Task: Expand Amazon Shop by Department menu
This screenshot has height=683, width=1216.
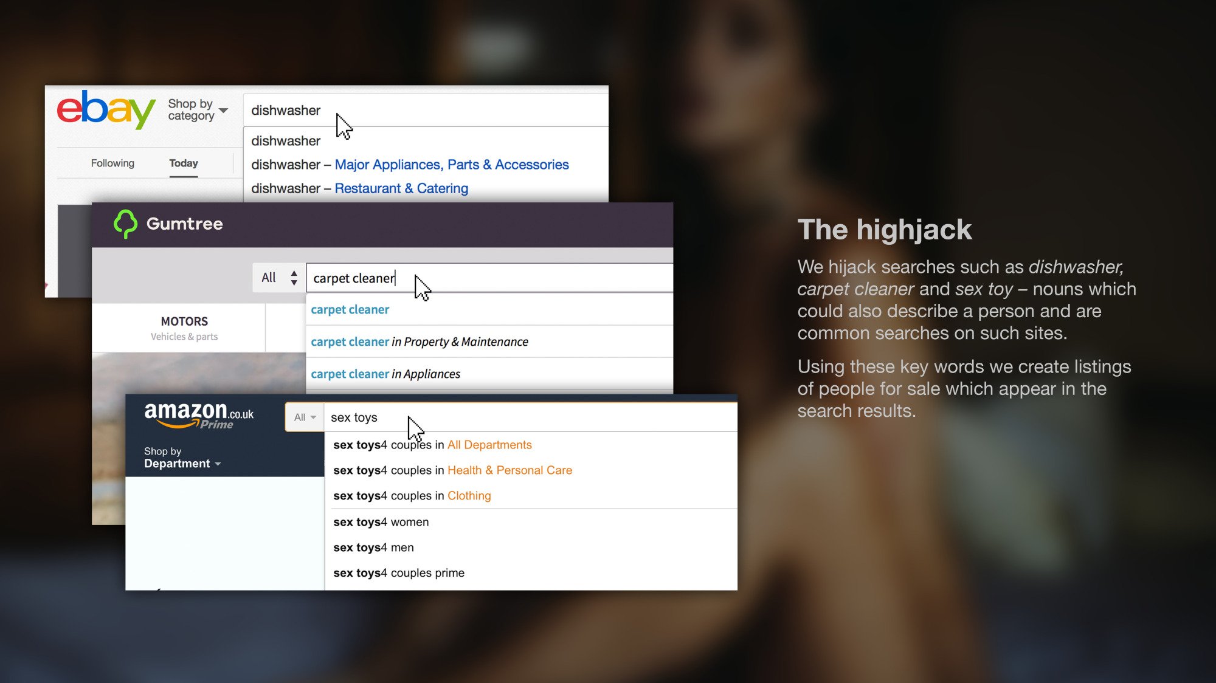Action: tap(182, 458)
